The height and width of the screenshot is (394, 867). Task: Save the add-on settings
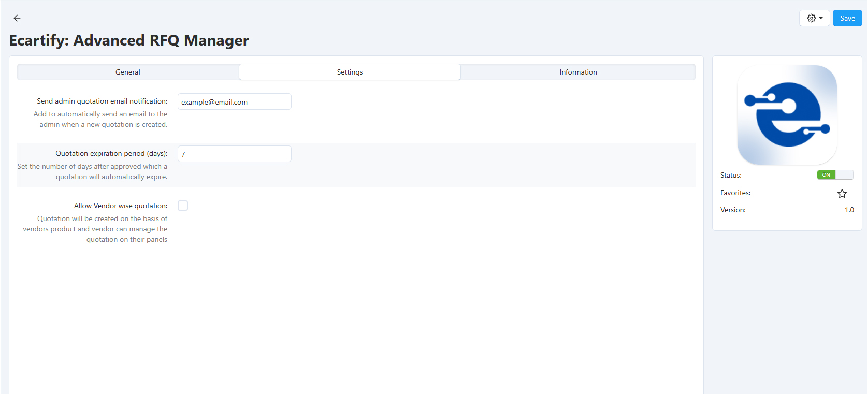[847, 18]
